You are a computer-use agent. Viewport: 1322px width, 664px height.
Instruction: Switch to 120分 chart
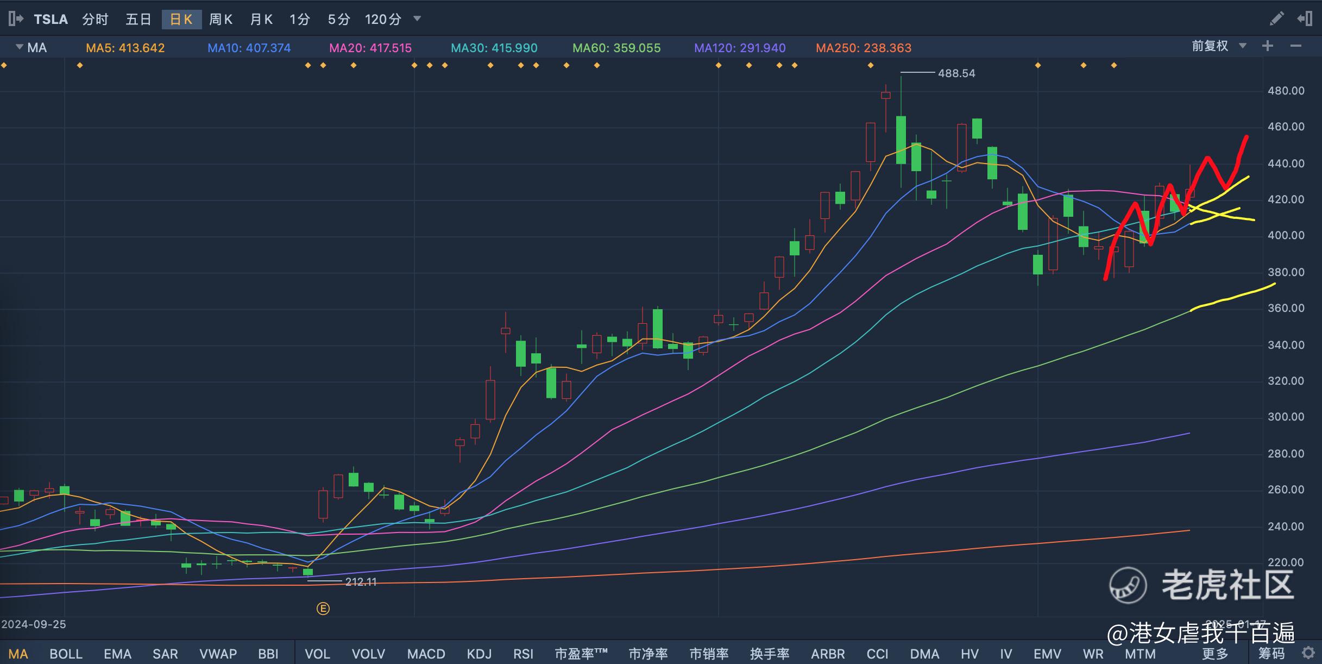[x=383, y=20]
